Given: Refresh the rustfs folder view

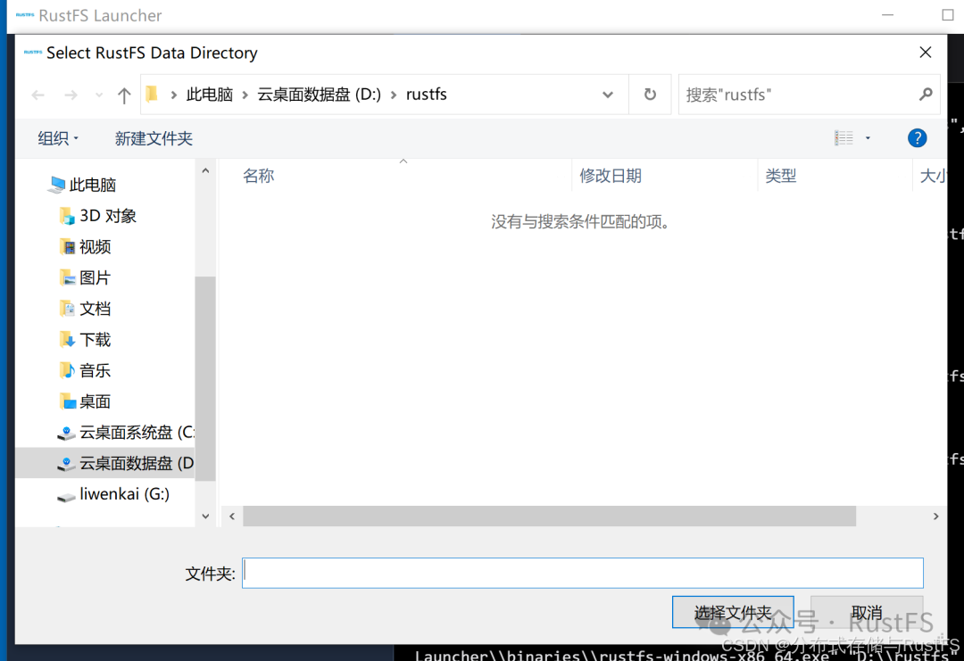Looking at the screenshot, I should point(650,95).
